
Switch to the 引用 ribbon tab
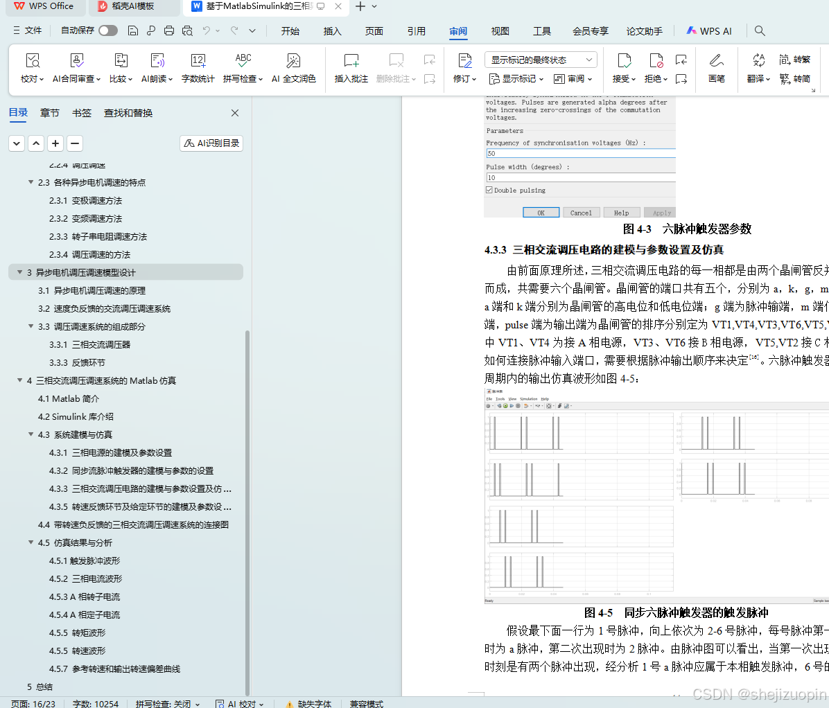416,31
